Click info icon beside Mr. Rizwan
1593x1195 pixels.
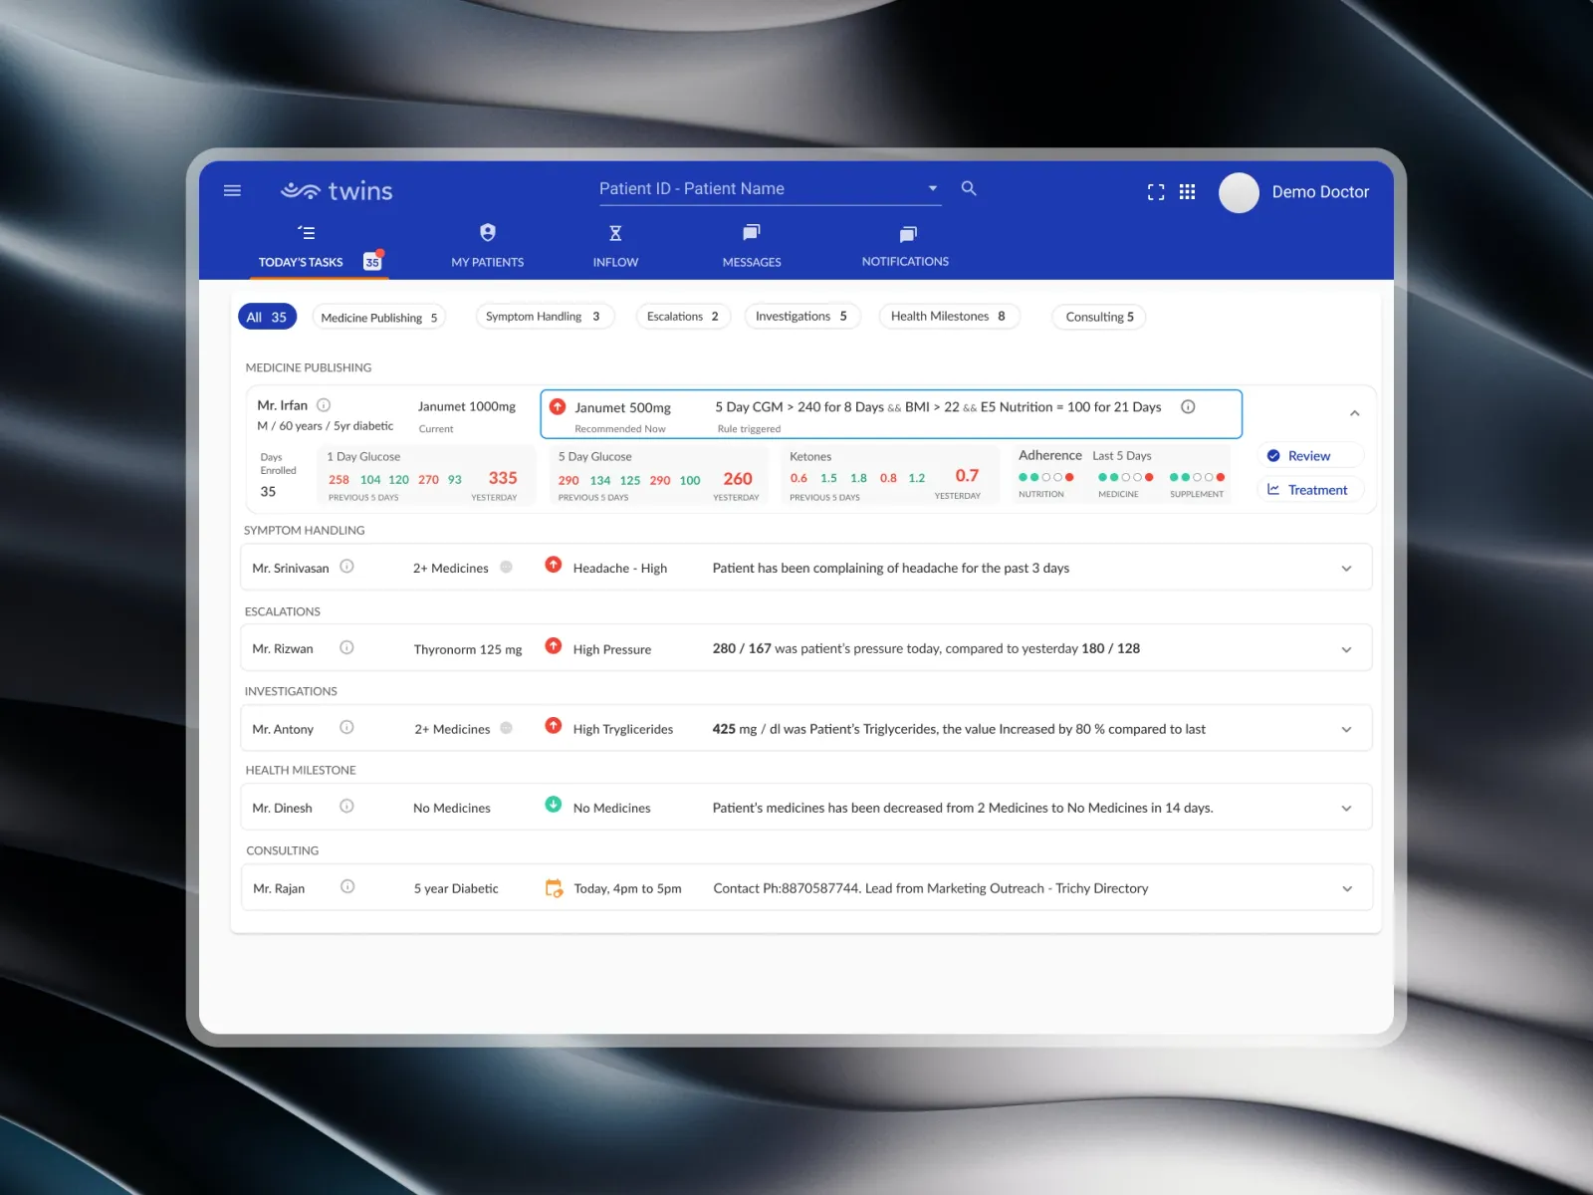tap(346, 647)
